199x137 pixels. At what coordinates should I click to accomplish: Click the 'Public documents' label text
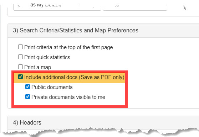52,87
